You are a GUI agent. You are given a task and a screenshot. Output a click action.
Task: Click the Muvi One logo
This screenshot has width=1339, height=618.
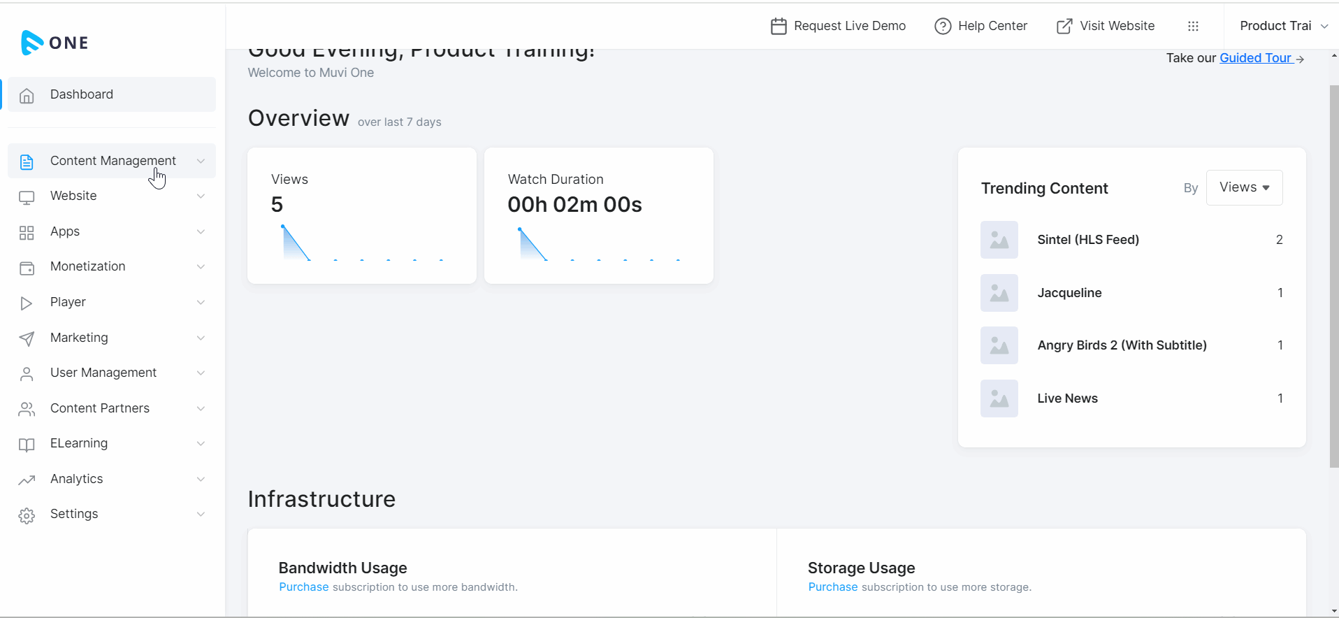point(55,43)
